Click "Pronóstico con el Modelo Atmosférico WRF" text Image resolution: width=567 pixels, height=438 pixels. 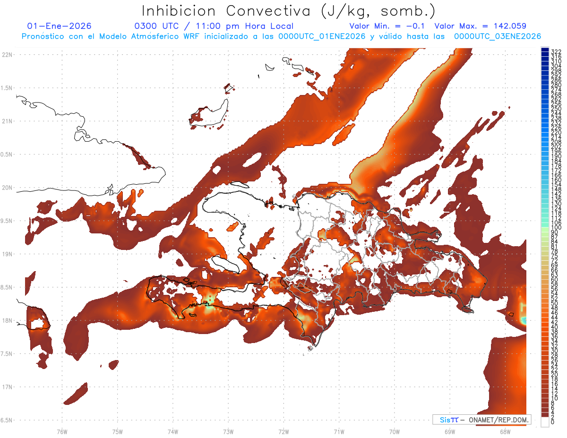(x=112, y=36)
